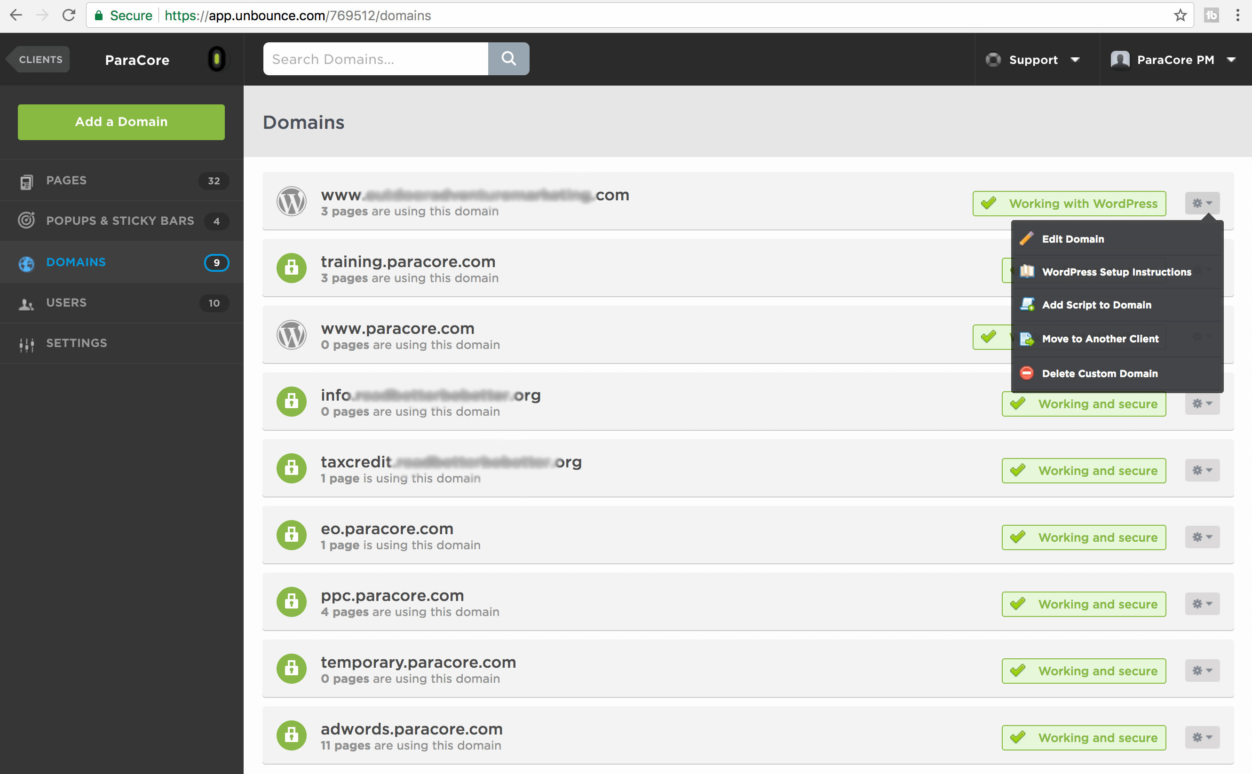Click the Support lifebuoy icon
1252x774 pixels.
click(993, 59)
